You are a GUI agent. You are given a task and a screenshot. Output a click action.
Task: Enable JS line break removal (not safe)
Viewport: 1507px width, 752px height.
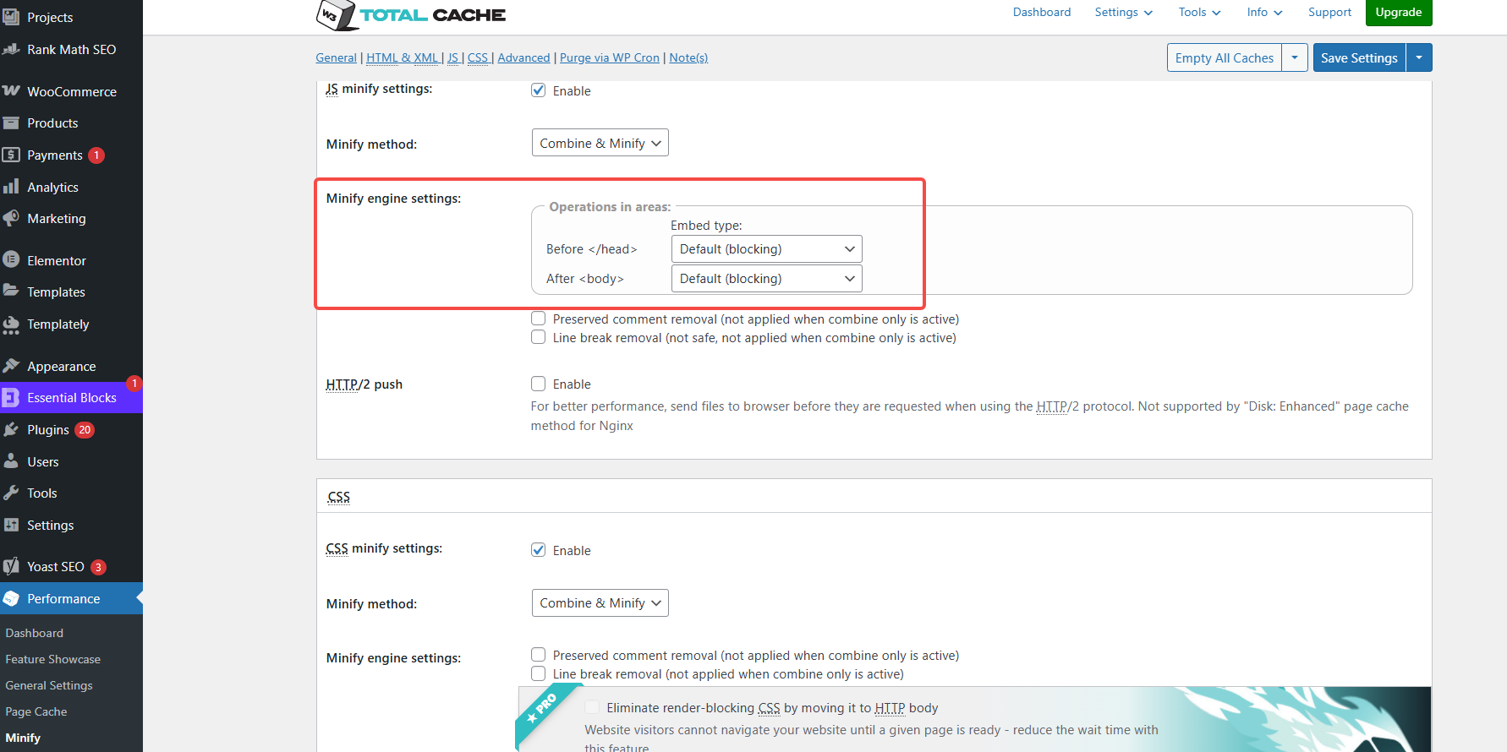pos(538,337)
